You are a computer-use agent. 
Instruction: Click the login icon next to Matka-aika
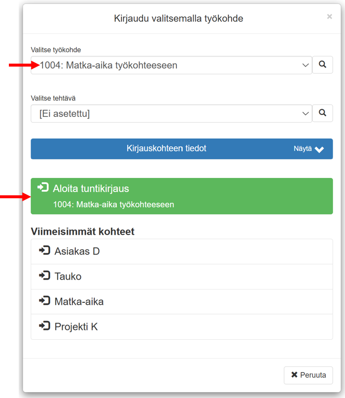[x=45, y=301]
